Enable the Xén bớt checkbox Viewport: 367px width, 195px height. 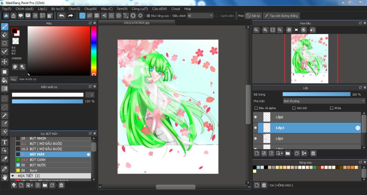(x=294, y=108)
